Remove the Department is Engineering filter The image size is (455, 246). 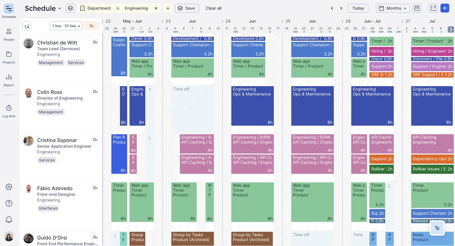[x=156, y=8]
